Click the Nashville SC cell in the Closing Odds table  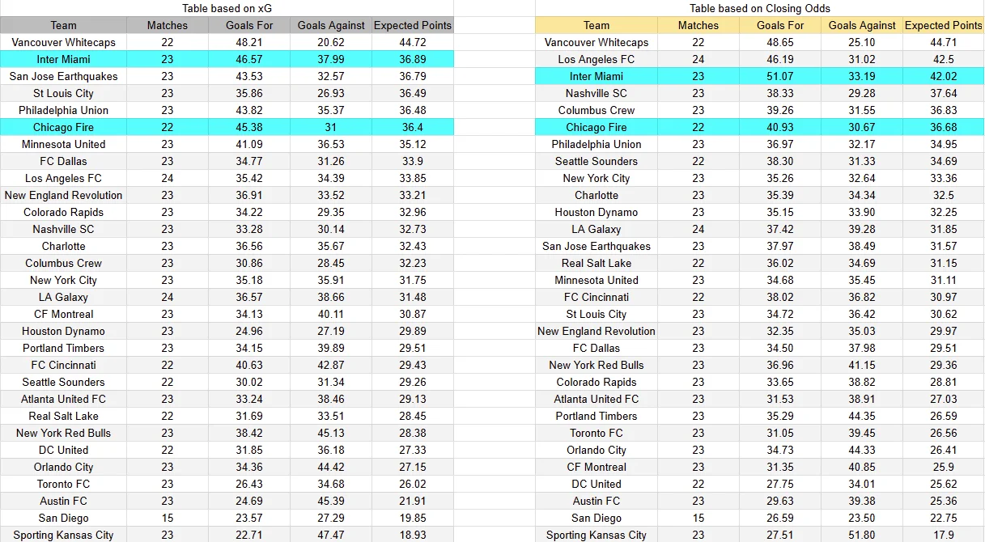click(596, 93)
